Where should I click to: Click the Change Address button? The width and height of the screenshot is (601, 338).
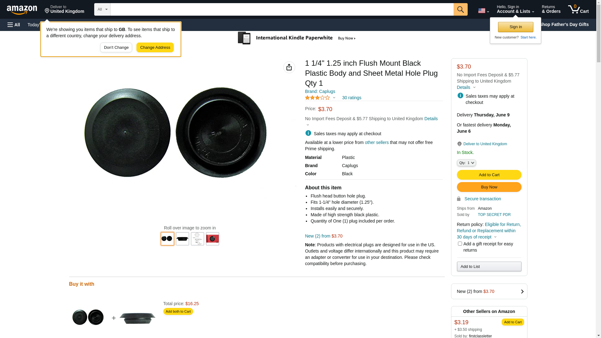[x=155, y=48]
